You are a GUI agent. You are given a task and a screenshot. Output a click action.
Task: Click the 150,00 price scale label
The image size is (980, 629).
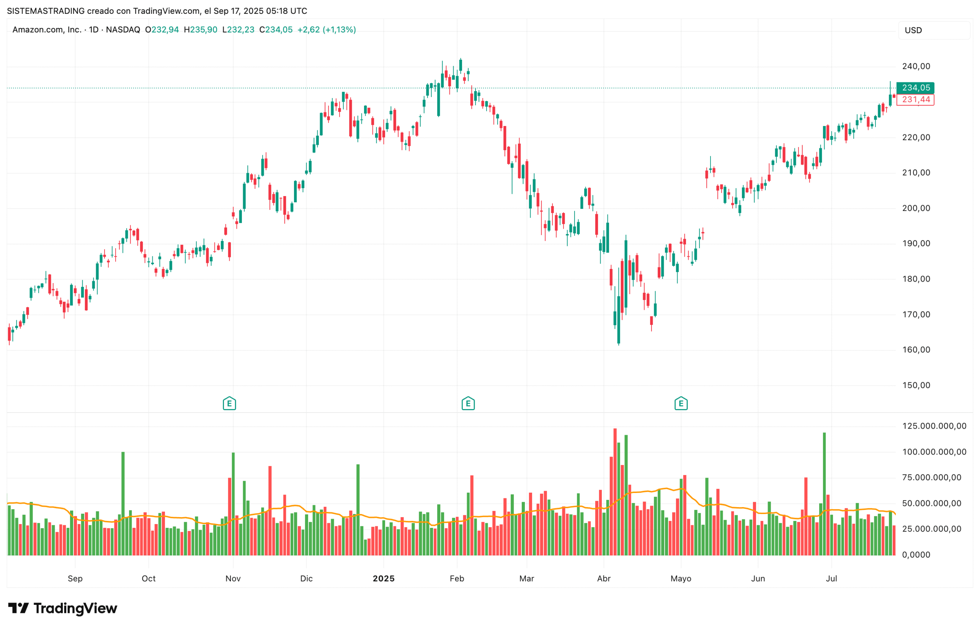916,385
